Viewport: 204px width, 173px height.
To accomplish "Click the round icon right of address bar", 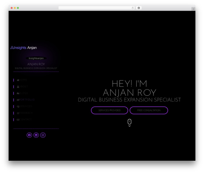I will click(139, 8).
